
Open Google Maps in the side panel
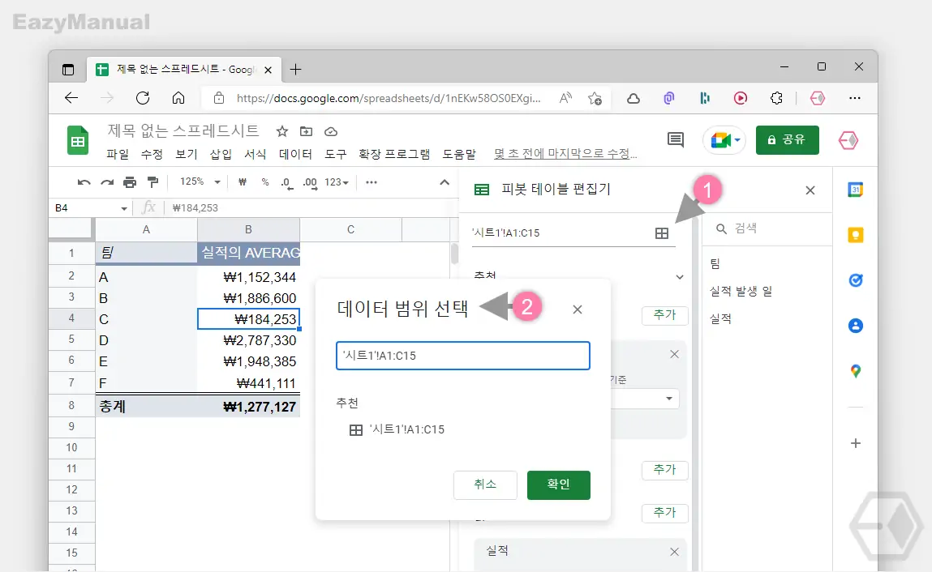855,371
